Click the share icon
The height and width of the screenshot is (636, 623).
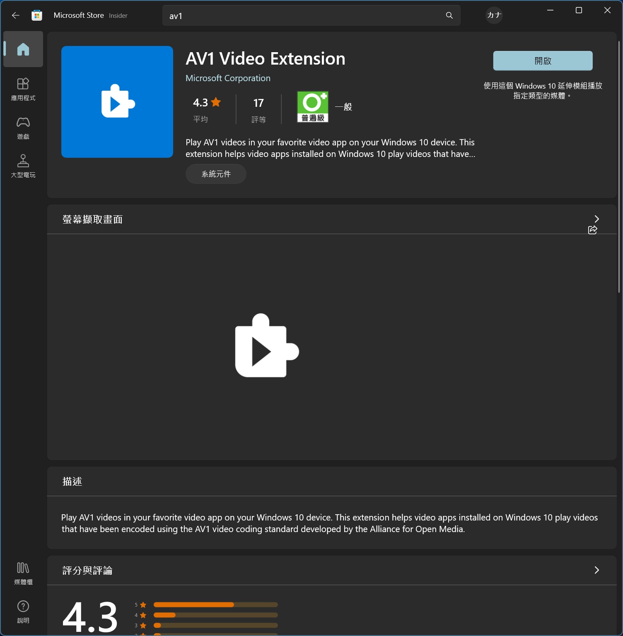pos(593,230)
